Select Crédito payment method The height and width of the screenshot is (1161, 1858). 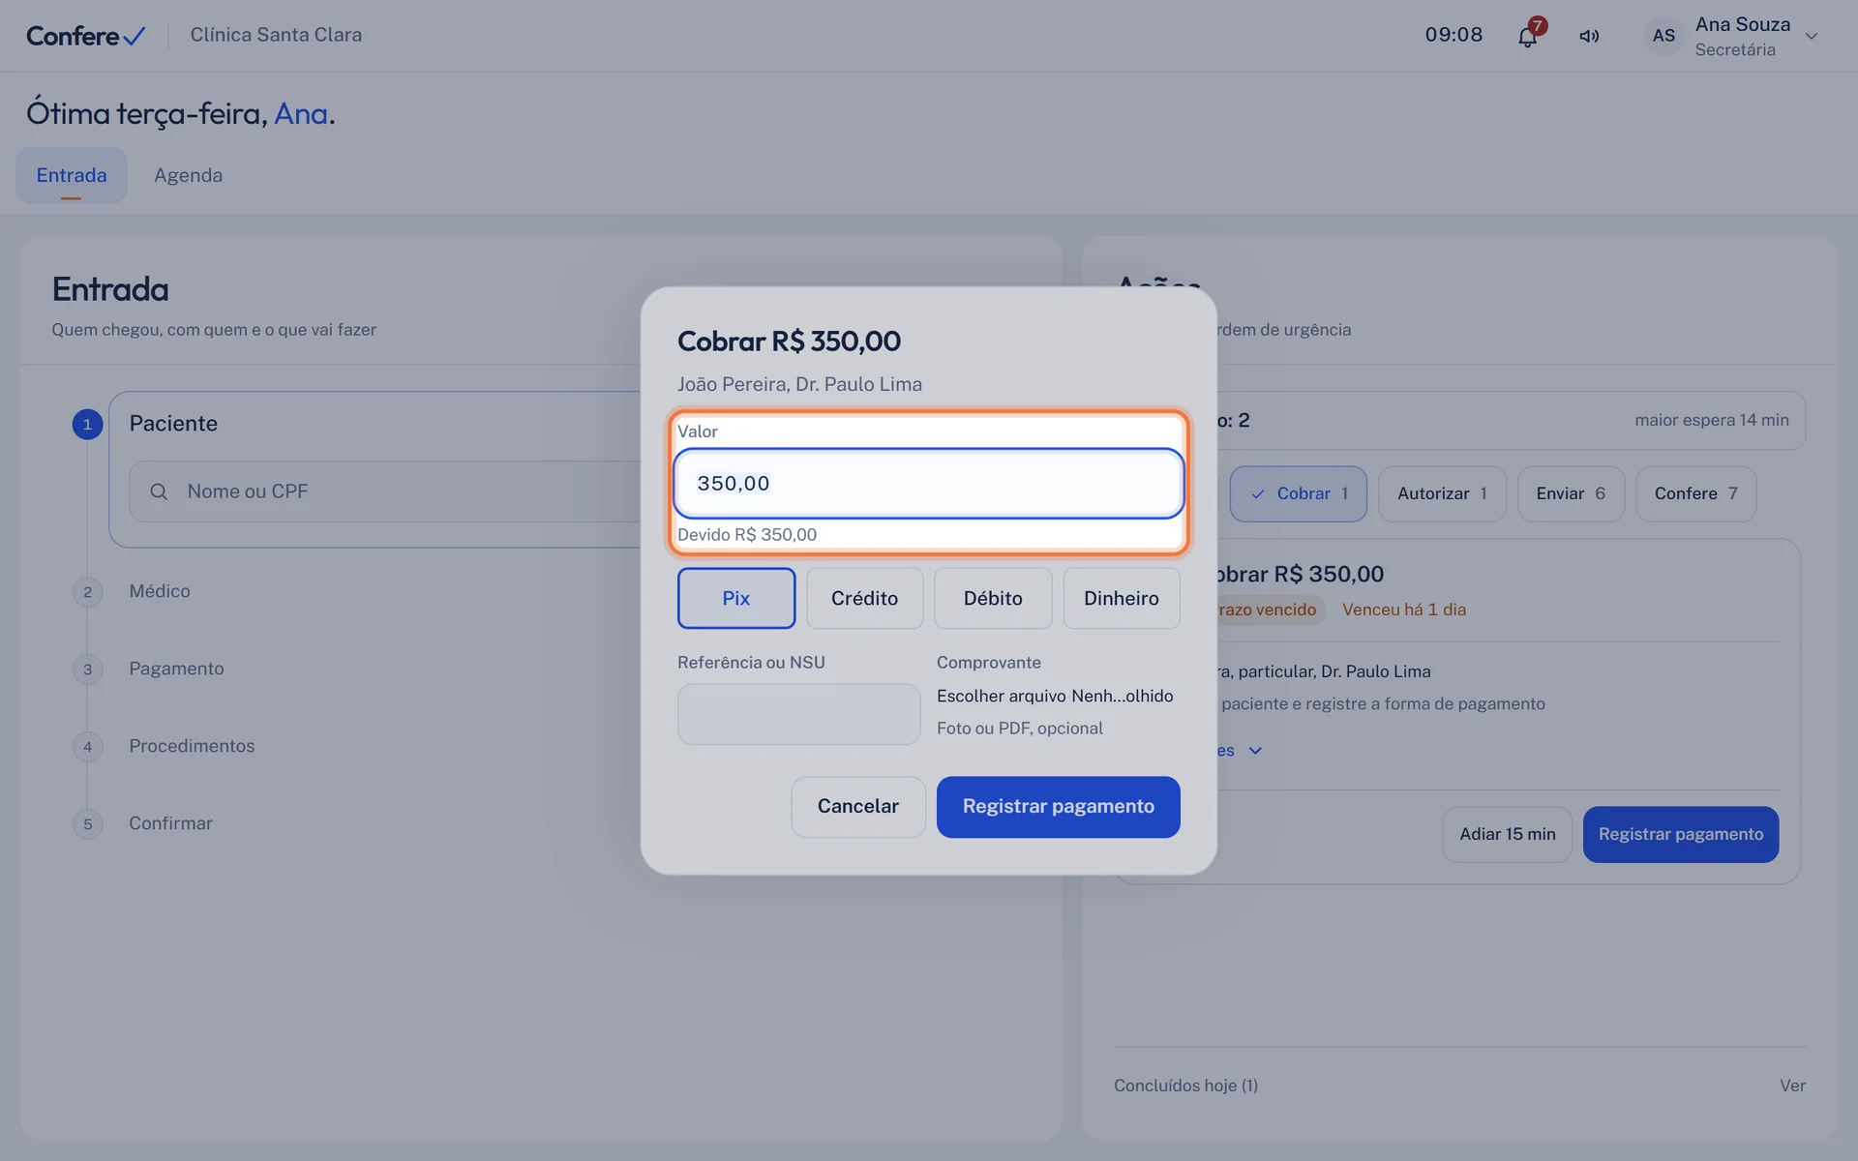[864, 598]
